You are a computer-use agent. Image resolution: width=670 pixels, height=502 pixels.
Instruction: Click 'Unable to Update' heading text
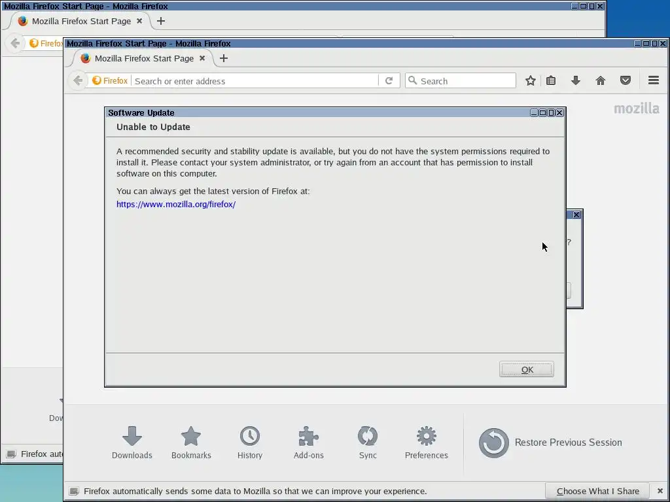point(153,127)
